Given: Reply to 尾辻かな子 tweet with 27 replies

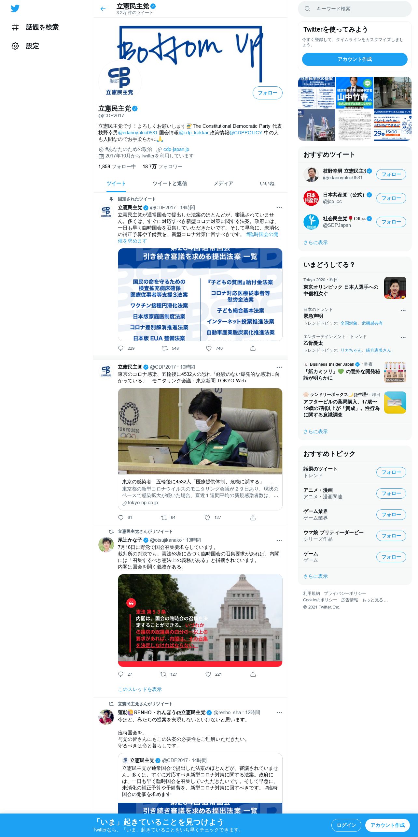Looking at the screenshot, I should 121,674.
